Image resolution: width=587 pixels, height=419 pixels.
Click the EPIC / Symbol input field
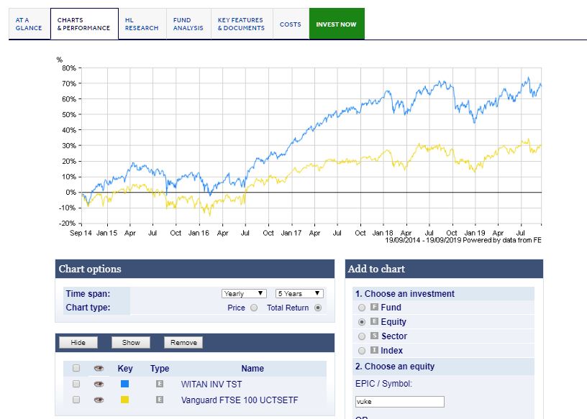click(x=400, y=402)
